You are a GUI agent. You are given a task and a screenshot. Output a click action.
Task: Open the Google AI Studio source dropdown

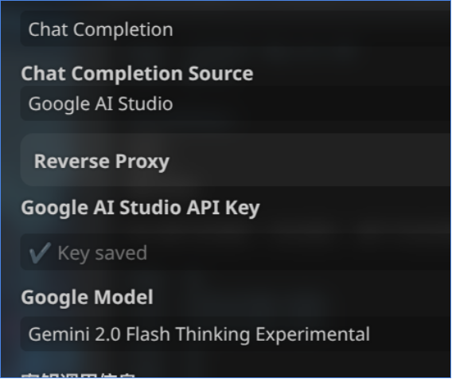coord(236,104)
